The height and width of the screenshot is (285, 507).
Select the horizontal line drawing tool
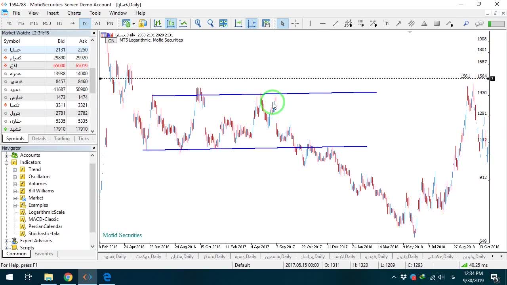click(323, 23)
